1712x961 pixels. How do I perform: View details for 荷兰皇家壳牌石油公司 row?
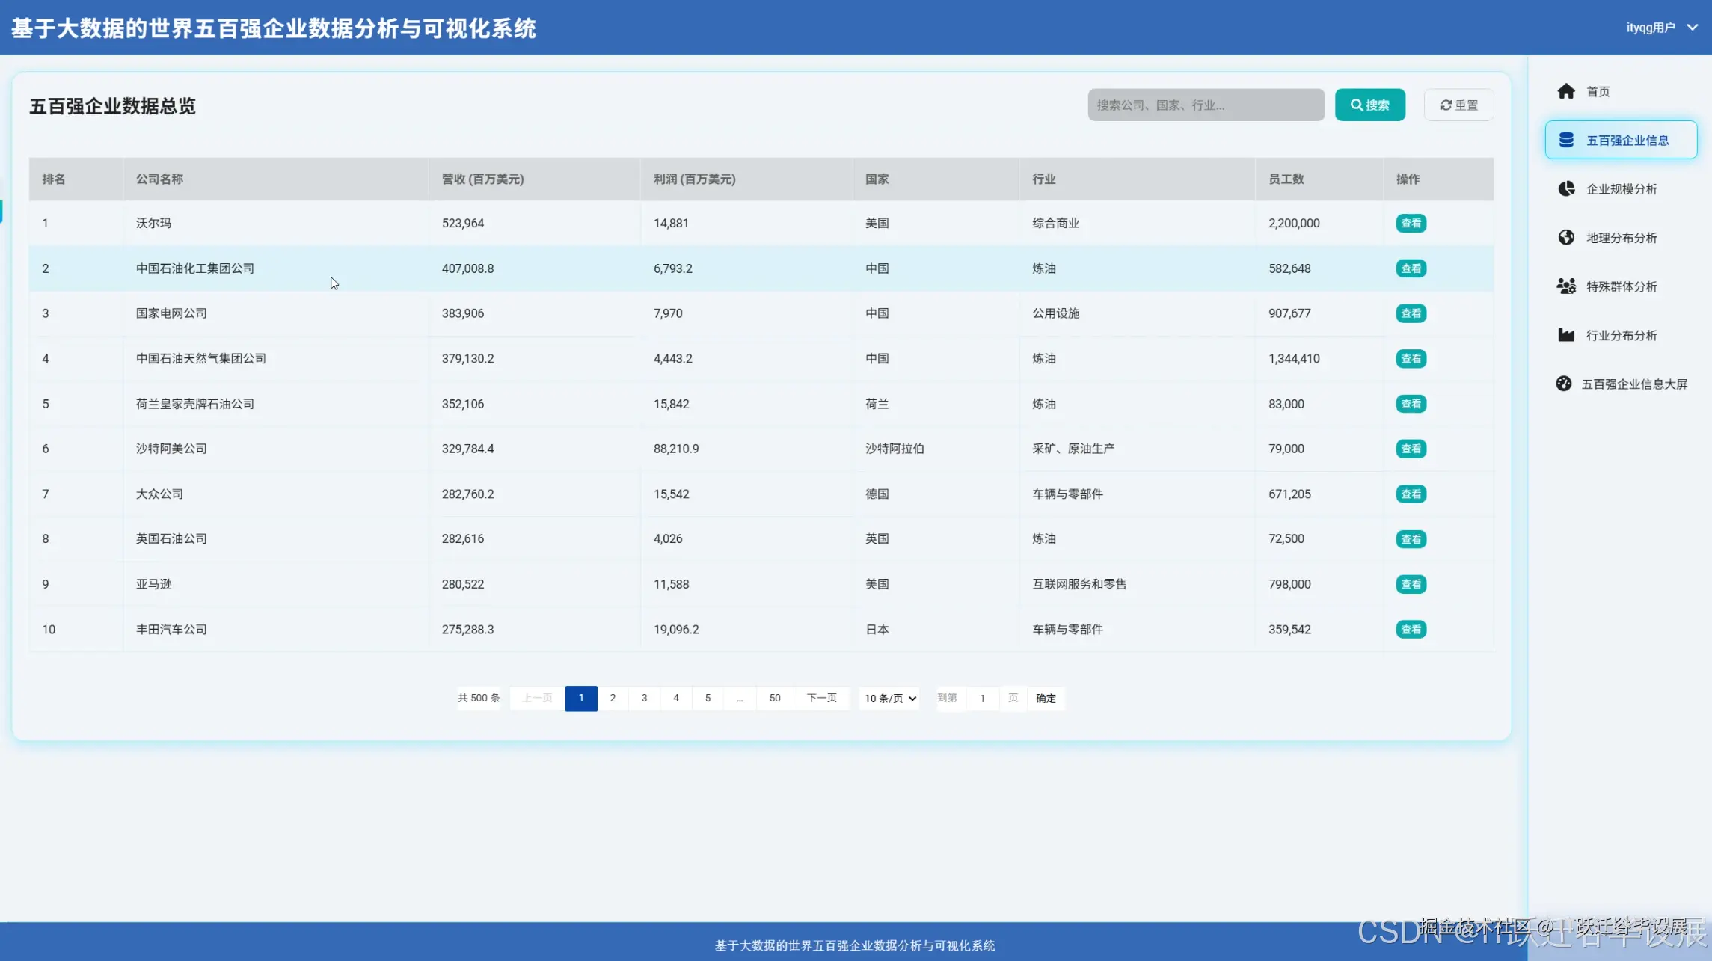point(1411,404)
